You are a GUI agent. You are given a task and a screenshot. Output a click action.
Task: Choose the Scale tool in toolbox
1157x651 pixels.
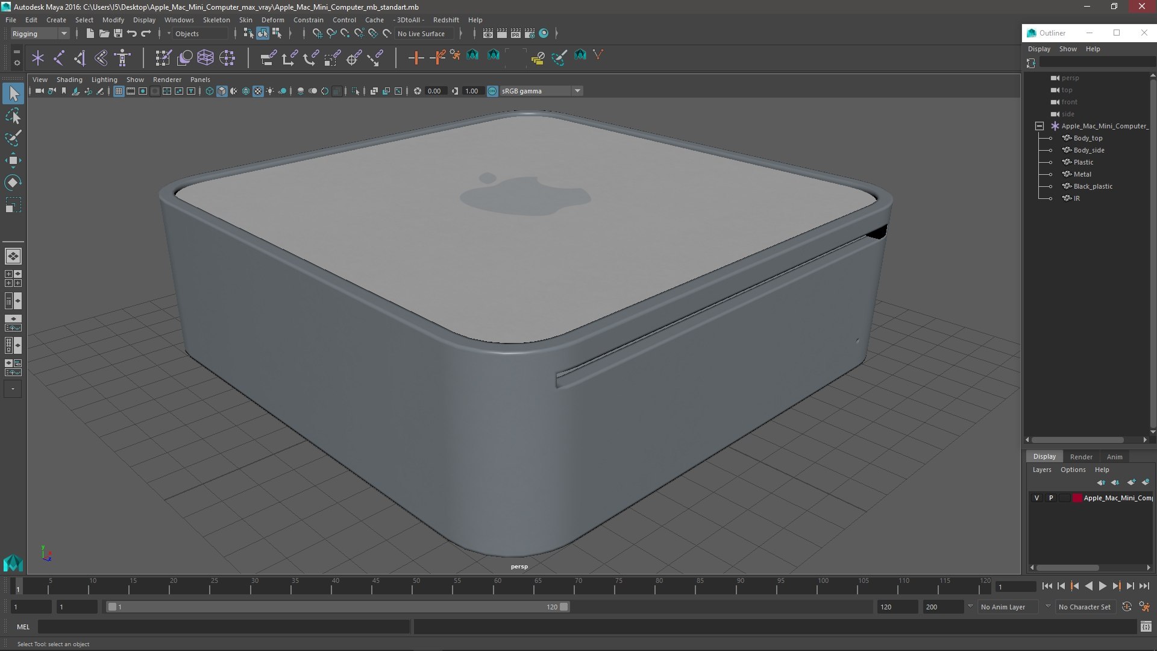13,205
